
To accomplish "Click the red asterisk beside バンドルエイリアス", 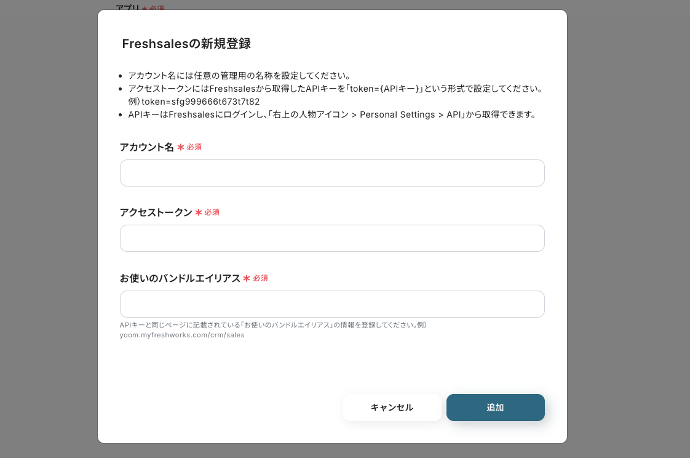I will pos(247,278).
